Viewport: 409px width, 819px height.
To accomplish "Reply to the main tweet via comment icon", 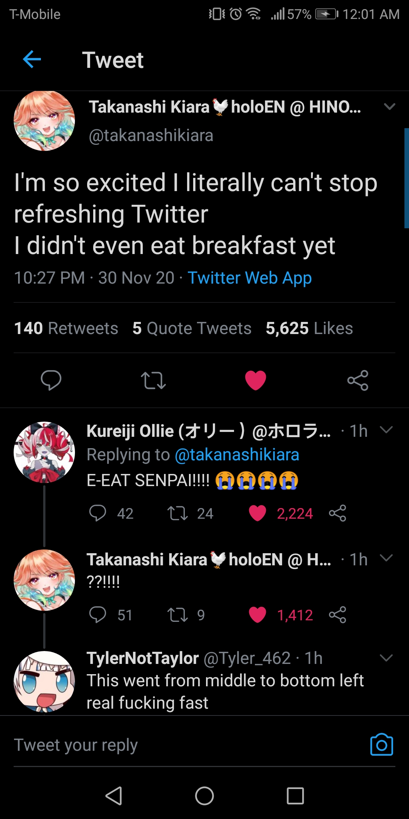I will click(x=51, y=380).
